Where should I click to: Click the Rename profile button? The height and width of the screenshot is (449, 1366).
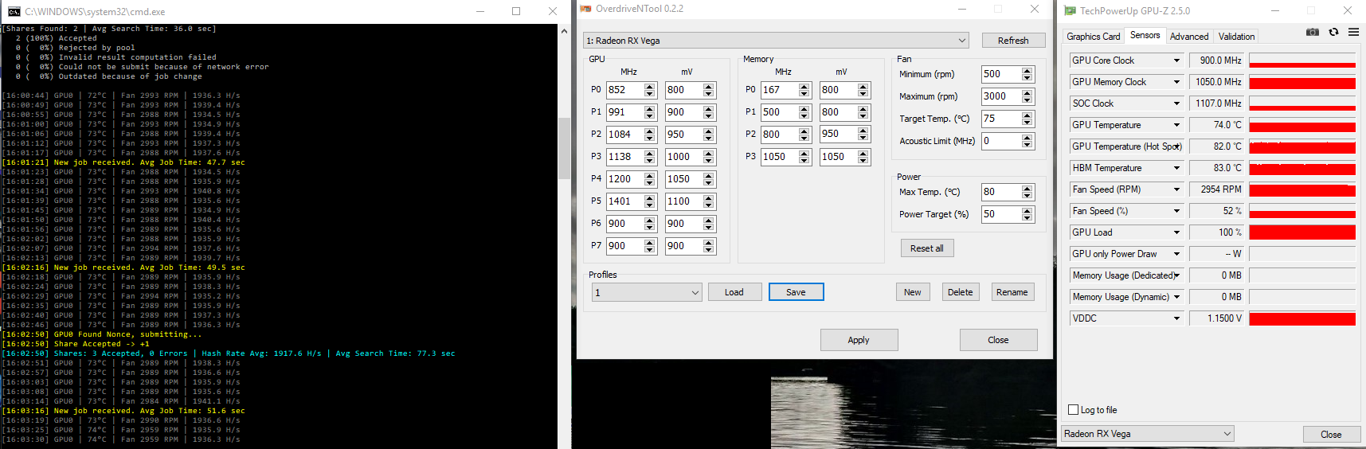(1012, 292)
